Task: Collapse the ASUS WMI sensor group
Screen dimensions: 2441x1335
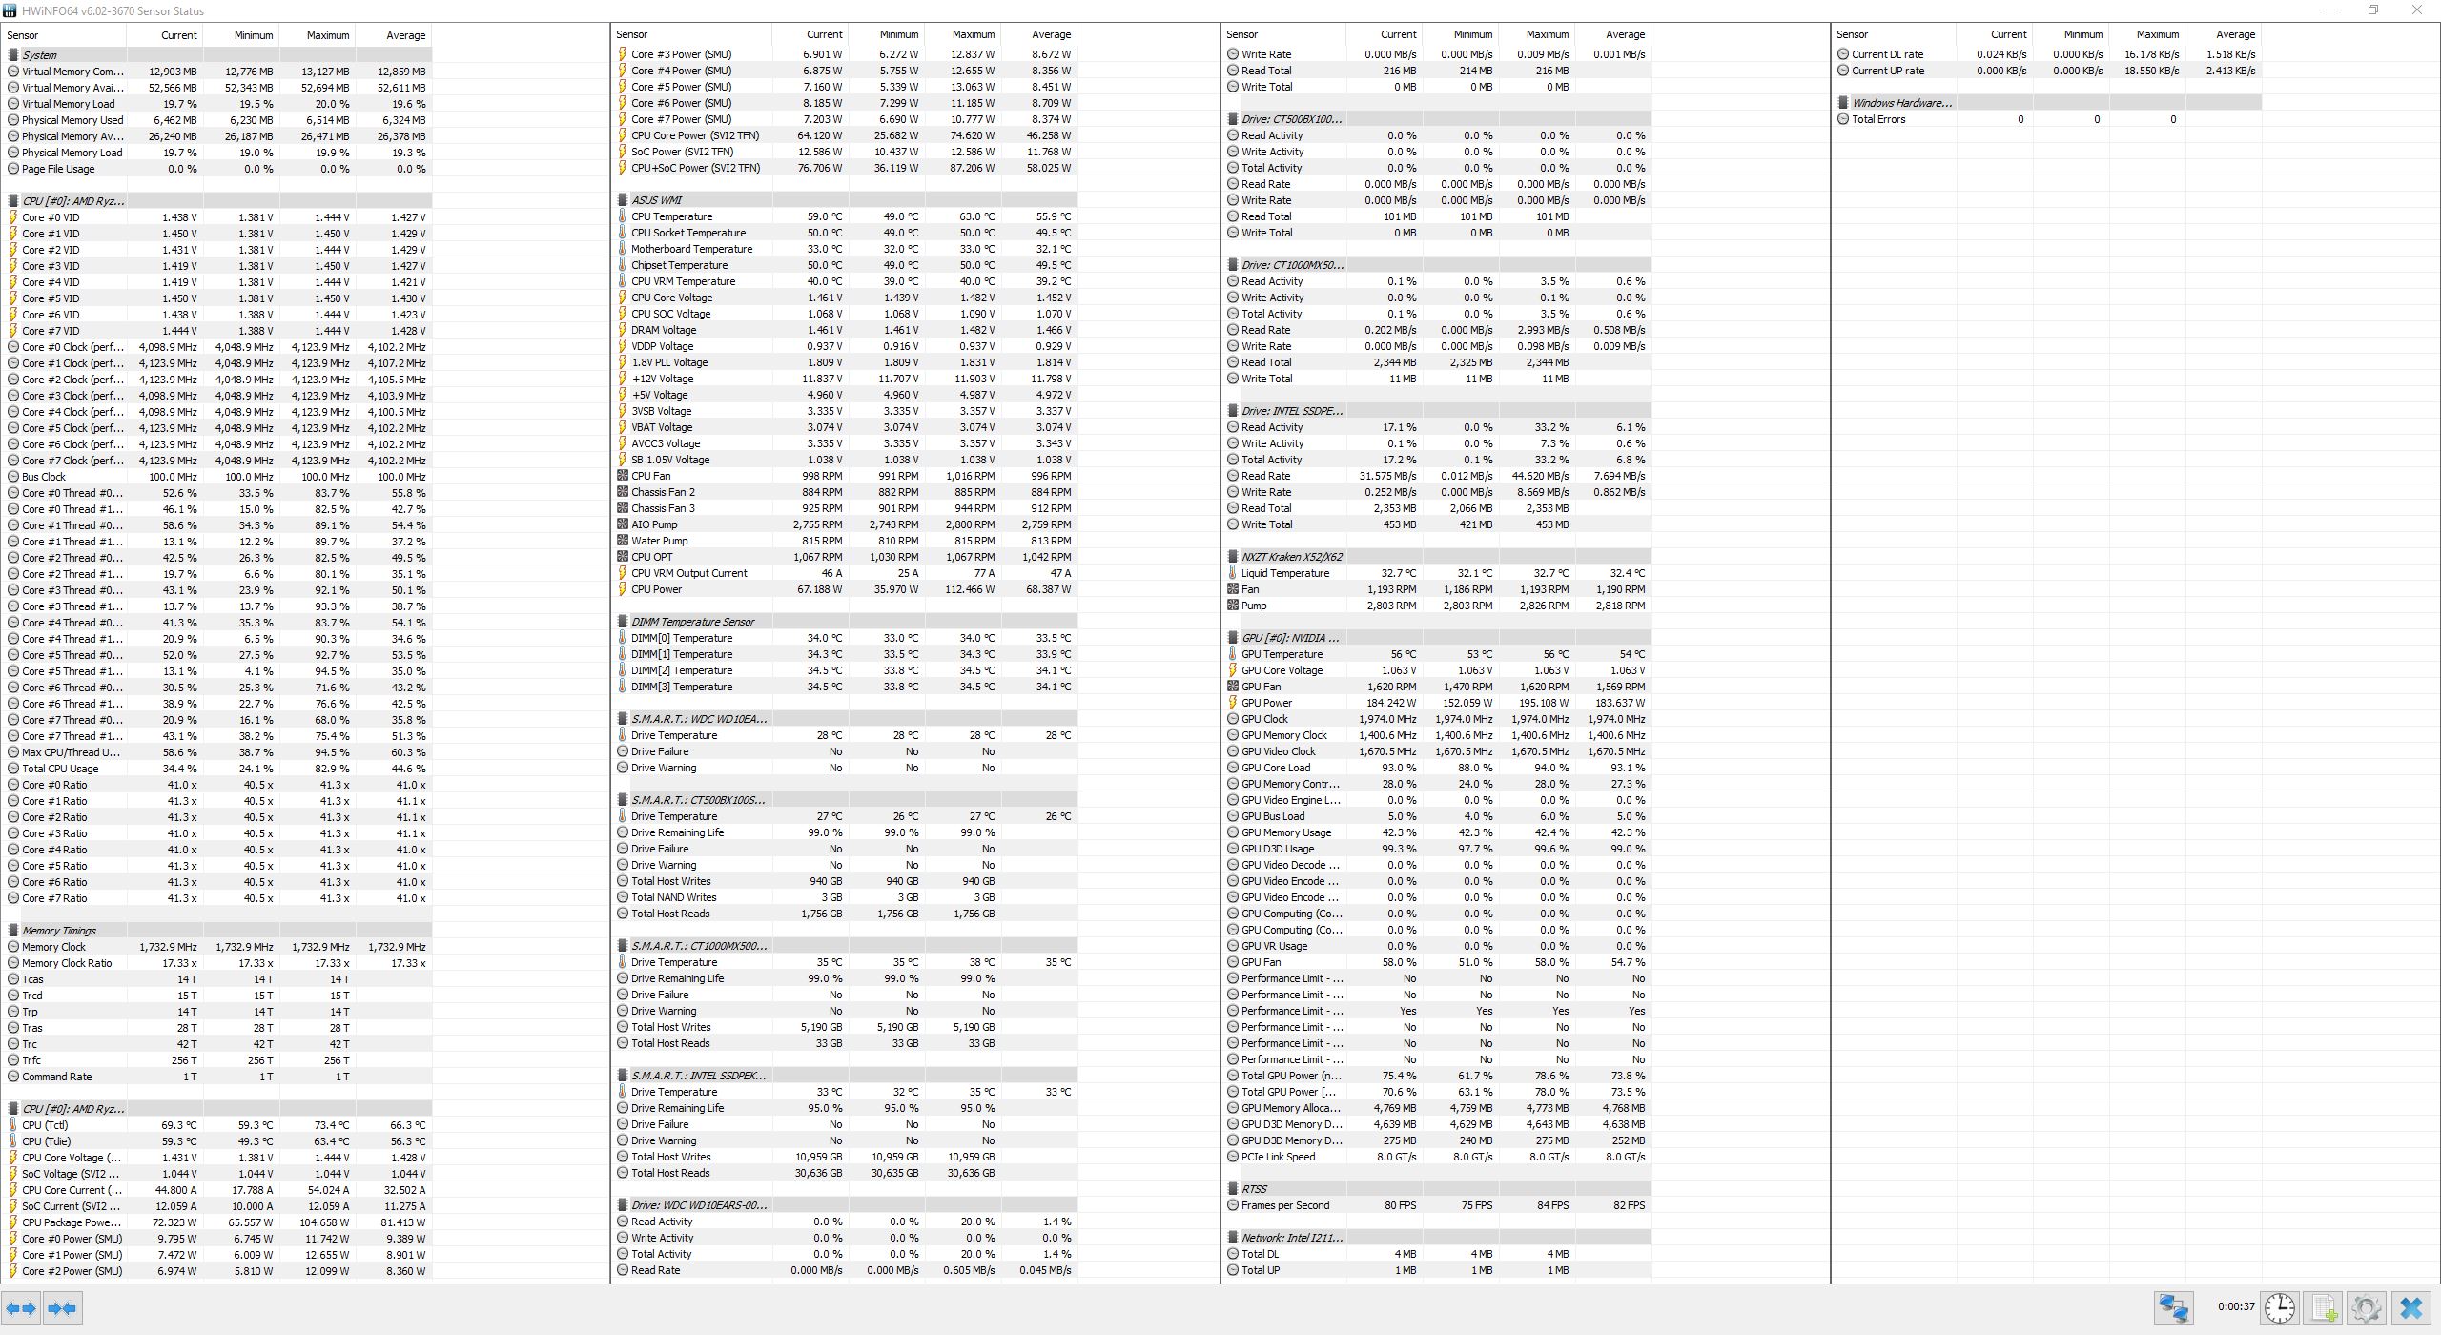Action: 657,200
